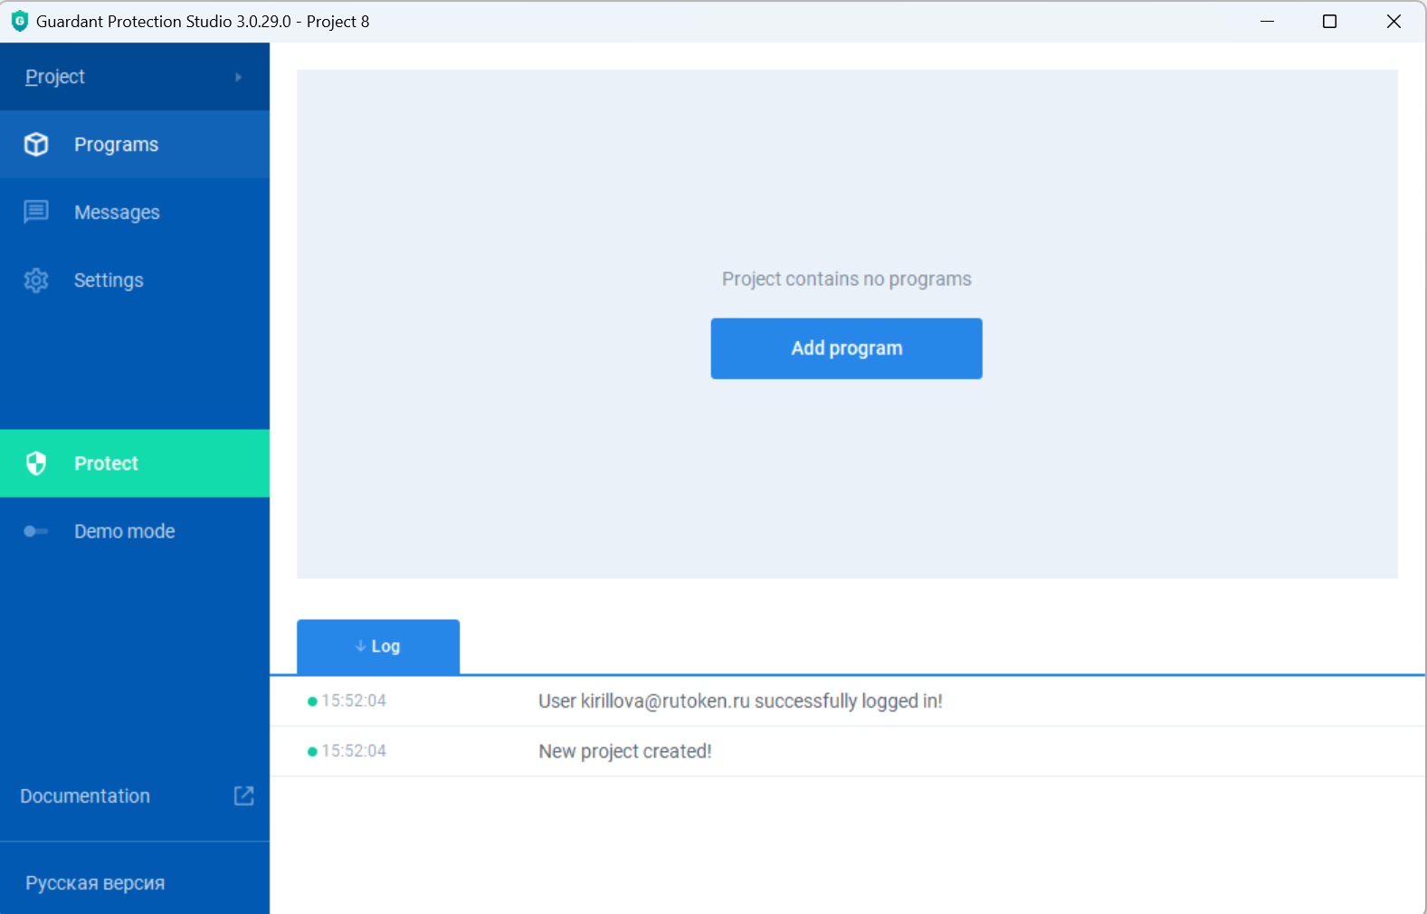Select the 'New project created!' log entry
This screenshot has width=1427, height=914.
624,751
